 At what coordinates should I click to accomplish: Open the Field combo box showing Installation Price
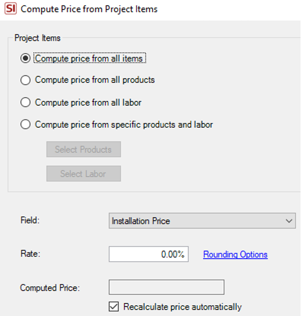[x=202, y=221]
